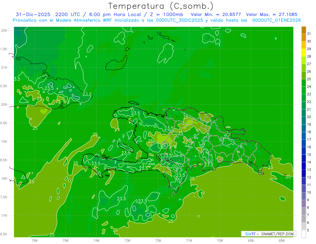This screenshot has height=244, width=316.
Task: Click "Valor Min. = 20.6577" text
Action: 216,14
